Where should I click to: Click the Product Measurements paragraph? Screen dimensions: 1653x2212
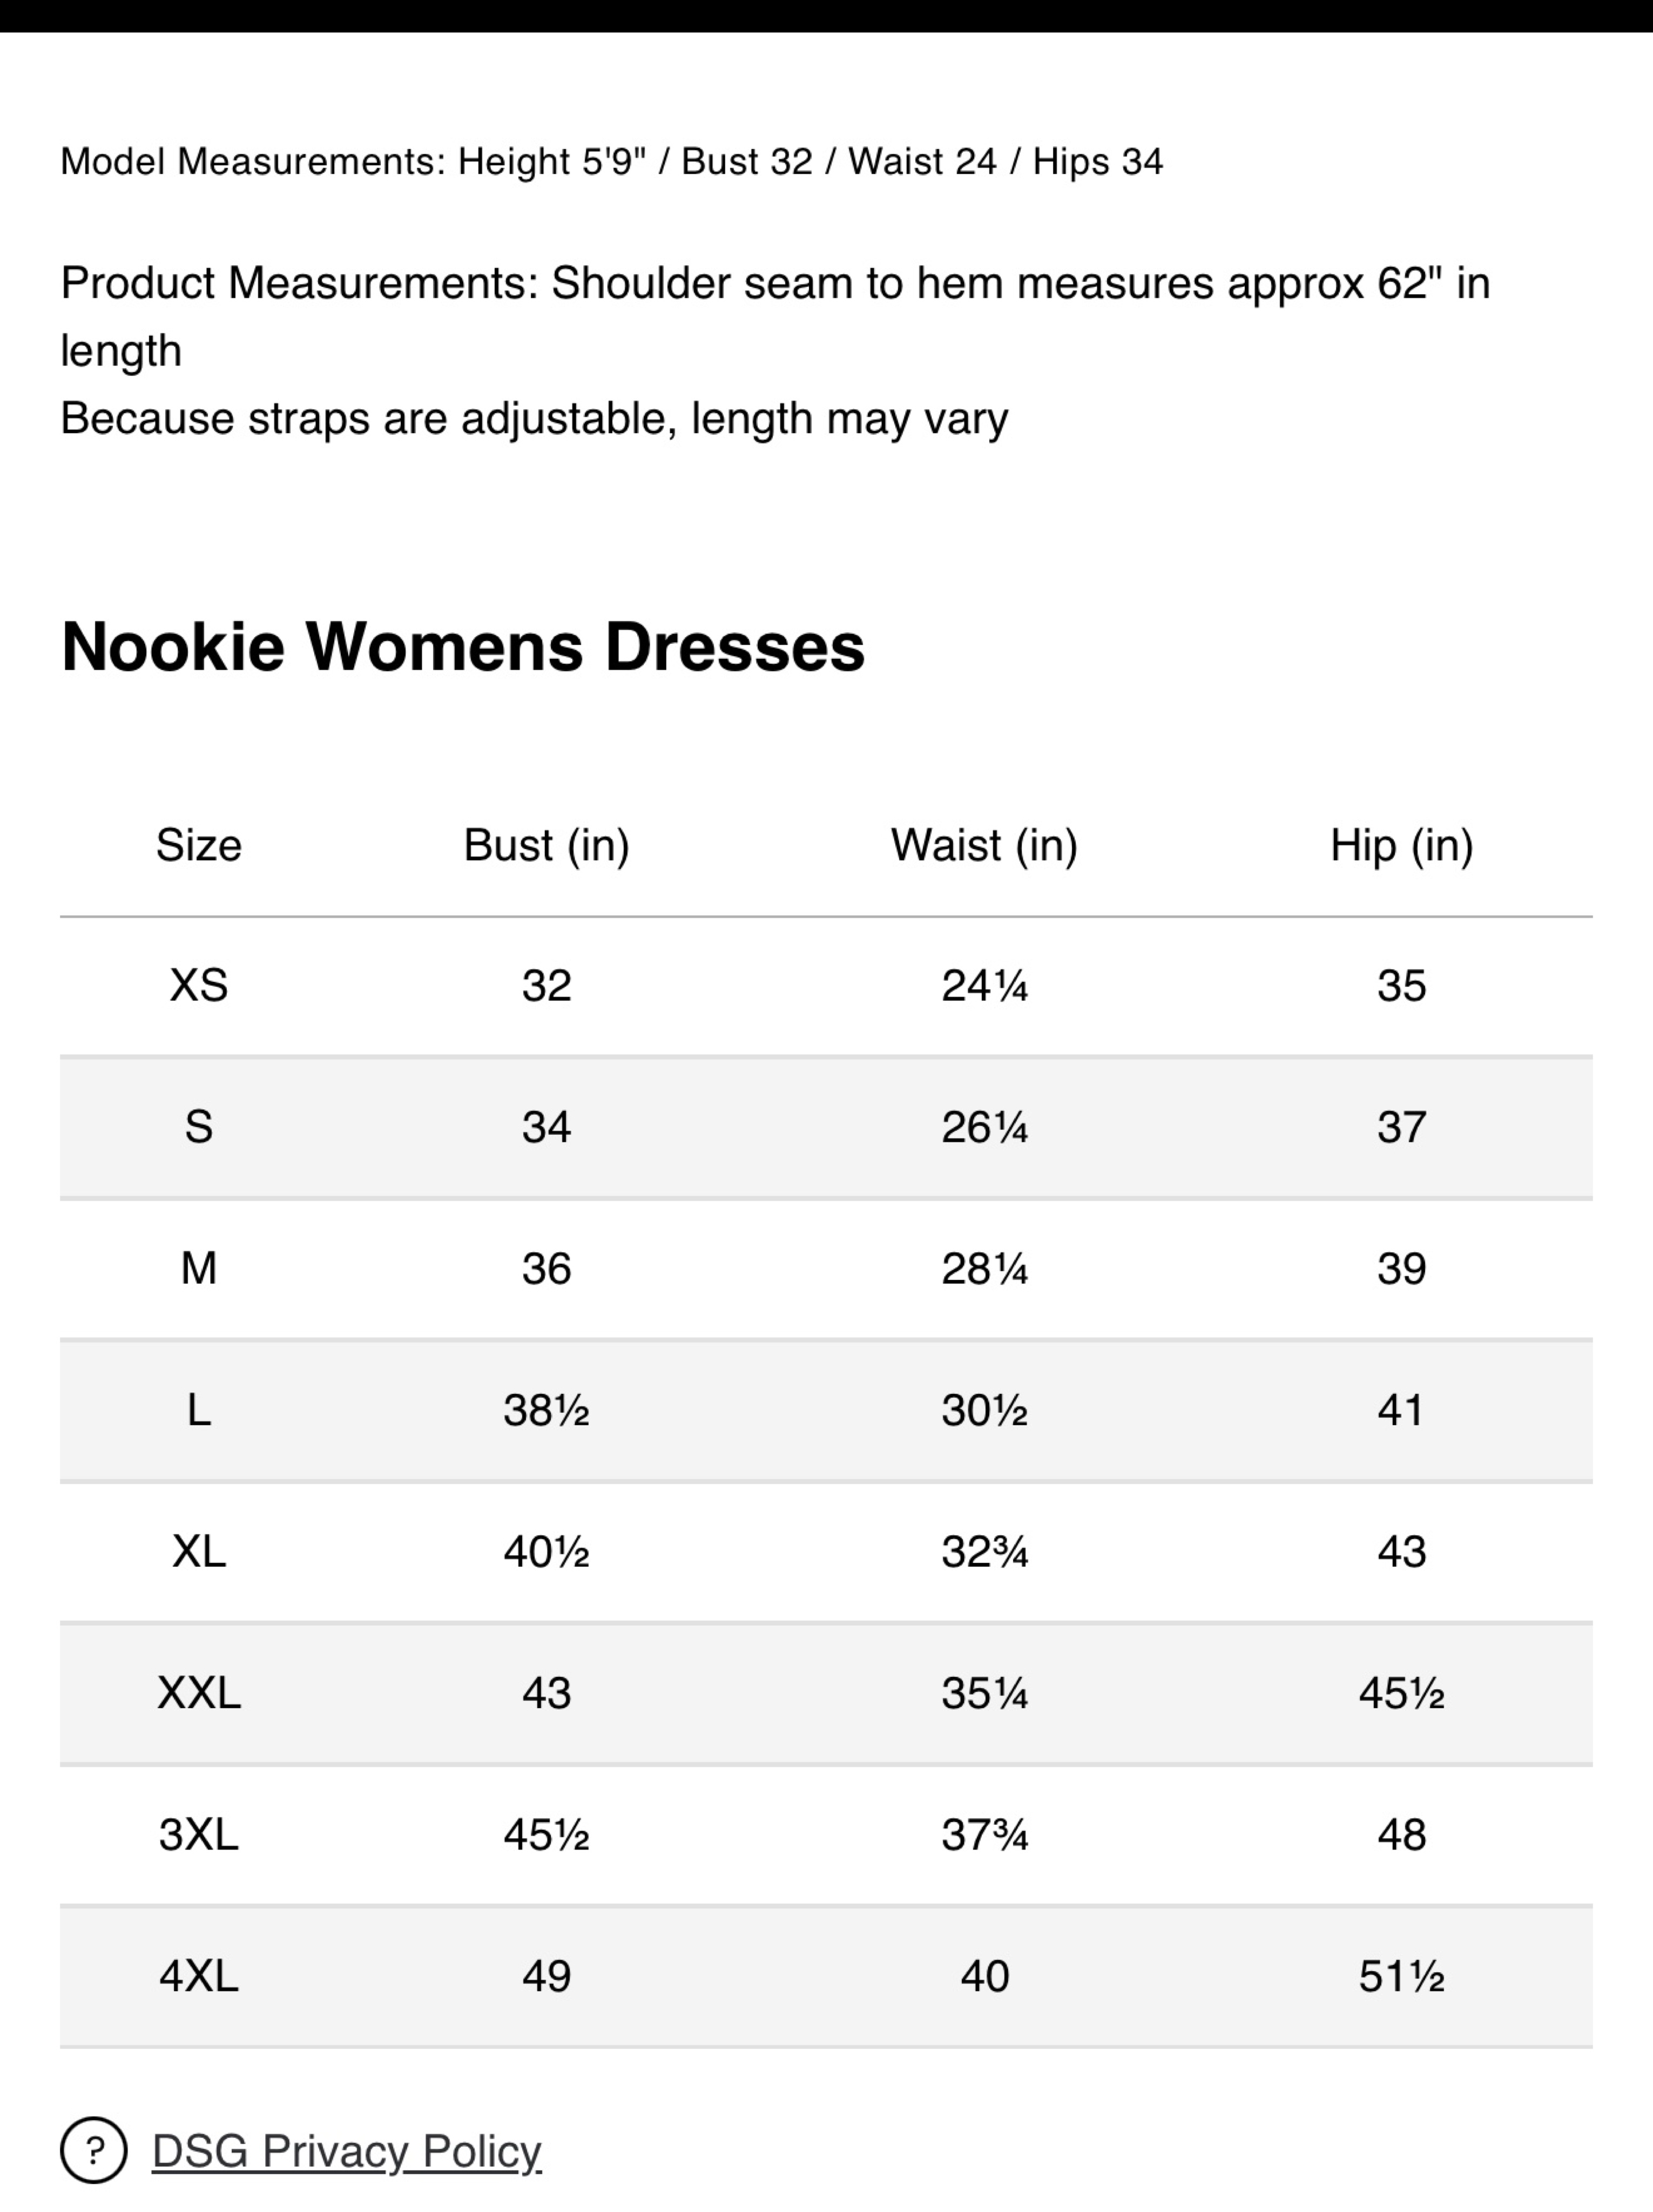coord(776,351)
